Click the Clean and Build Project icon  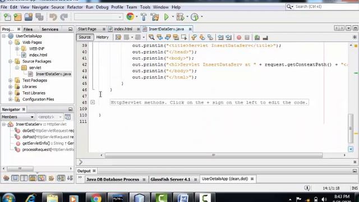155,17
